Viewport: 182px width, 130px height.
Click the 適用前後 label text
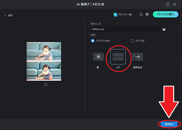(x=137, y=67)
